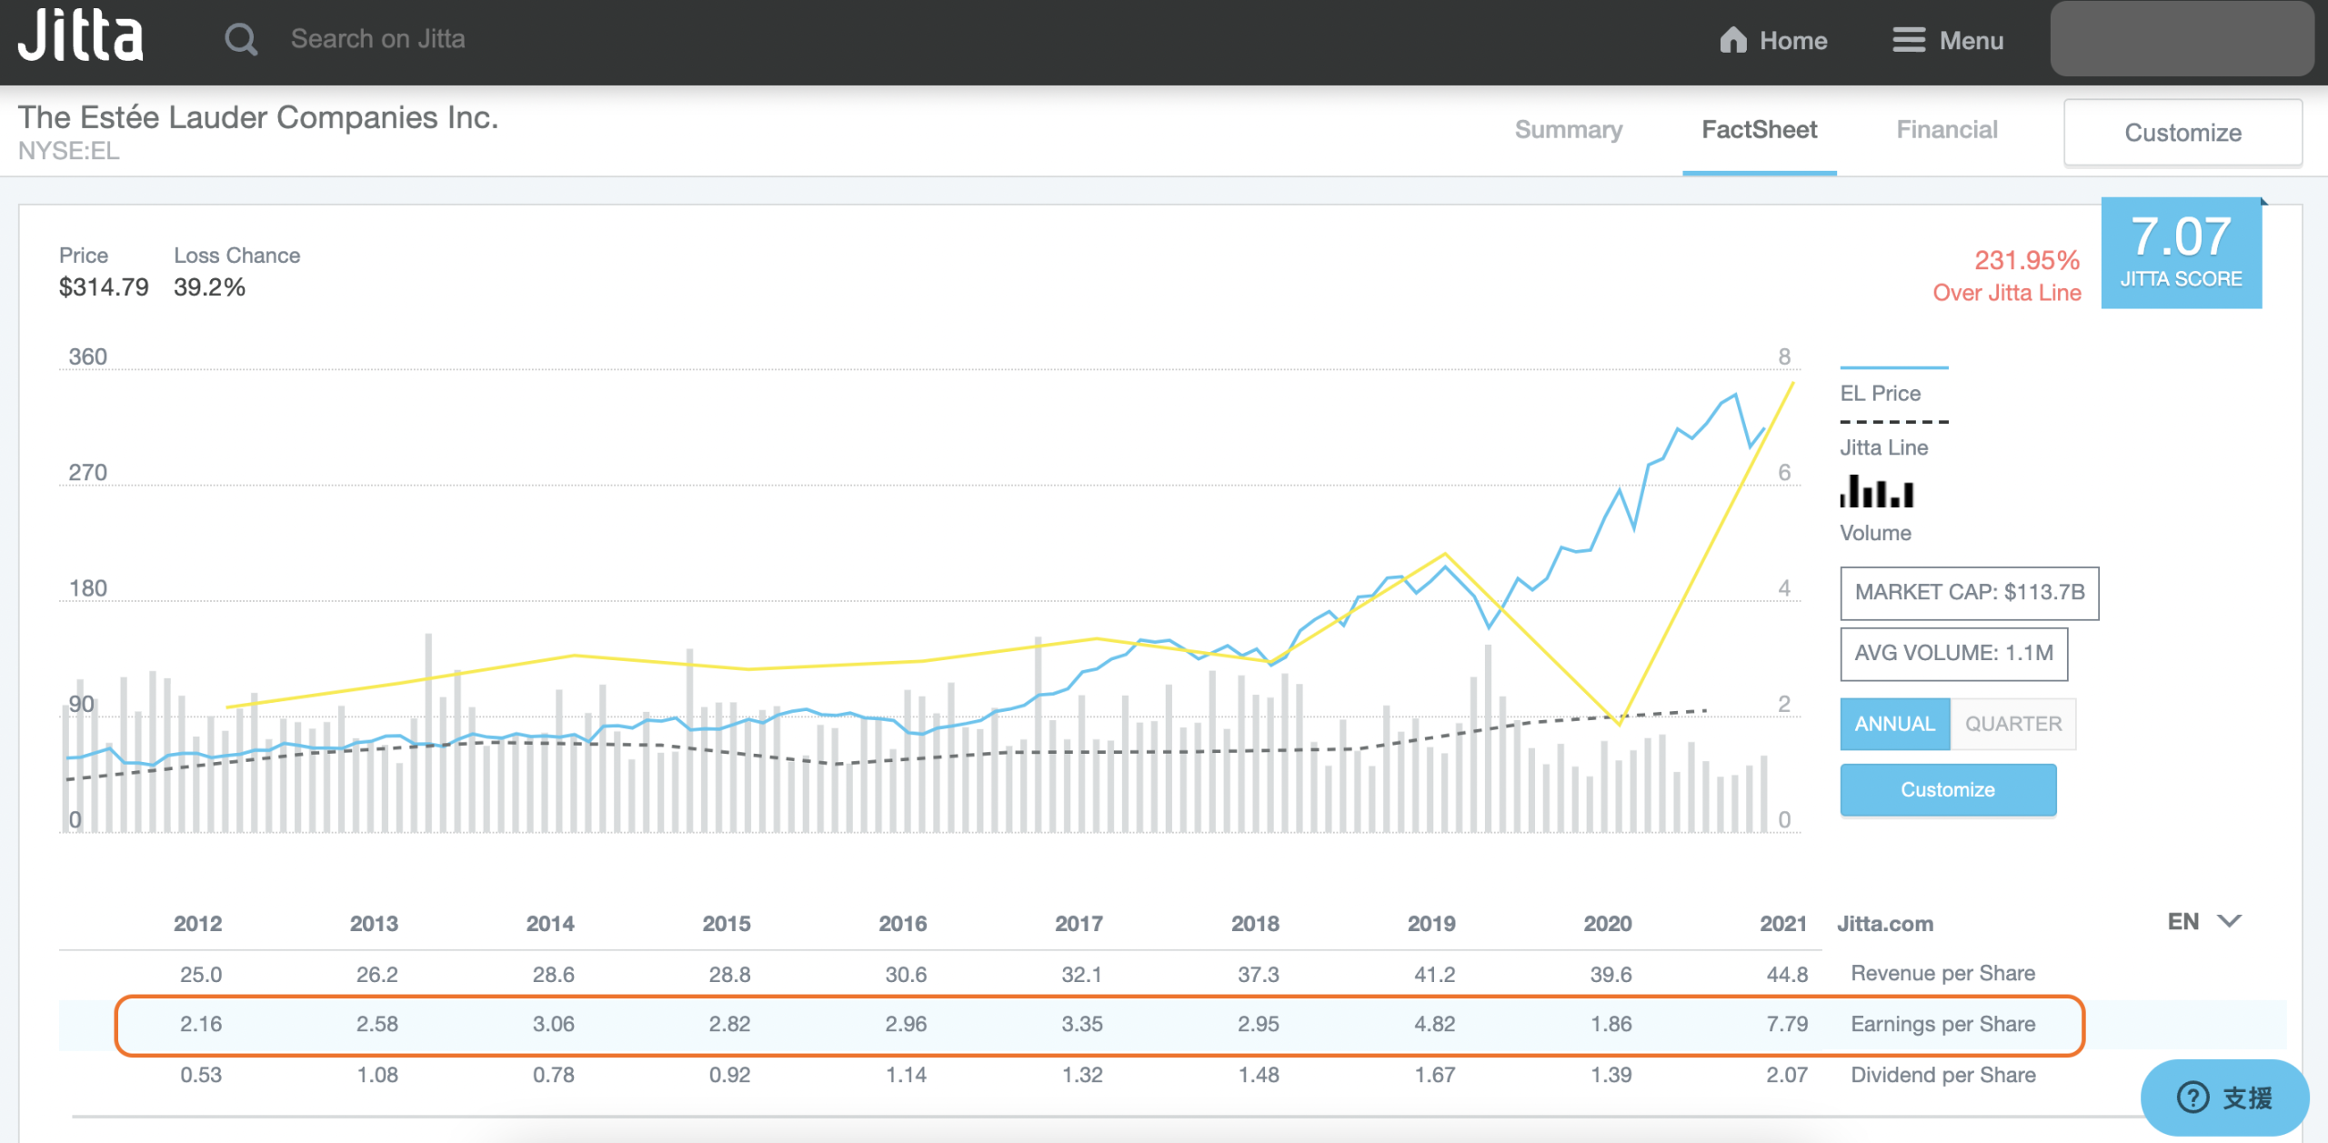Click the Jitta logo
Image resolution: width=2328 pixels, height=1143 pixels.
pos(81,37)
